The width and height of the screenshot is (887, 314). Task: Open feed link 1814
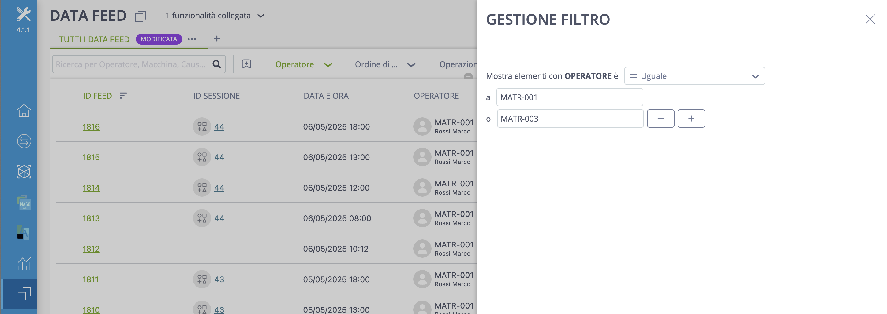[x=91, y=188]
